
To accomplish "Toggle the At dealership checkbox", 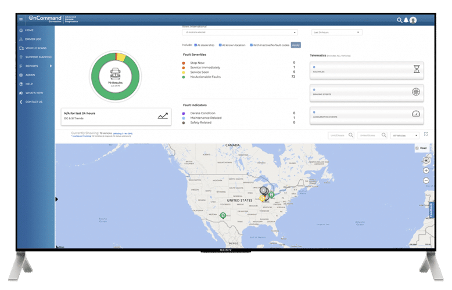I will 195,45.
